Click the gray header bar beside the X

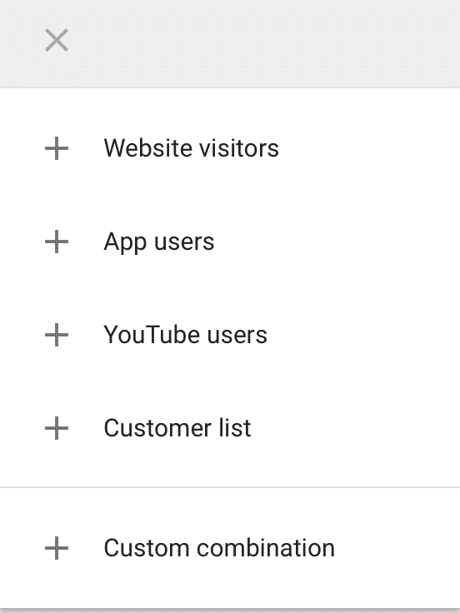click(264, 43)
